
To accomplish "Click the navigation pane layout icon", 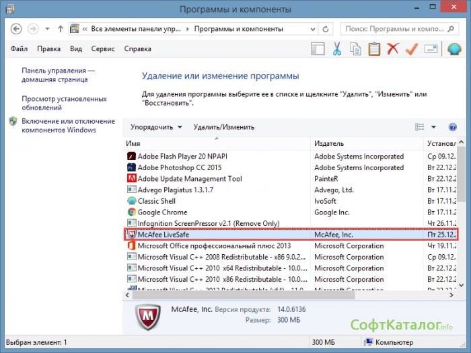I will (317, 49).
